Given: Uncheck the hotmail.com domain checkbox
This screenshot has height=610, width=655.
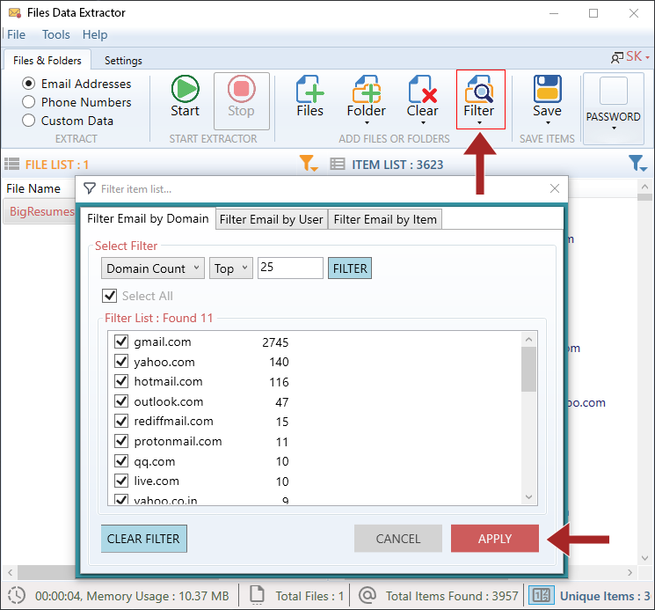Looking at the screenshot, I should coord(121,381).
